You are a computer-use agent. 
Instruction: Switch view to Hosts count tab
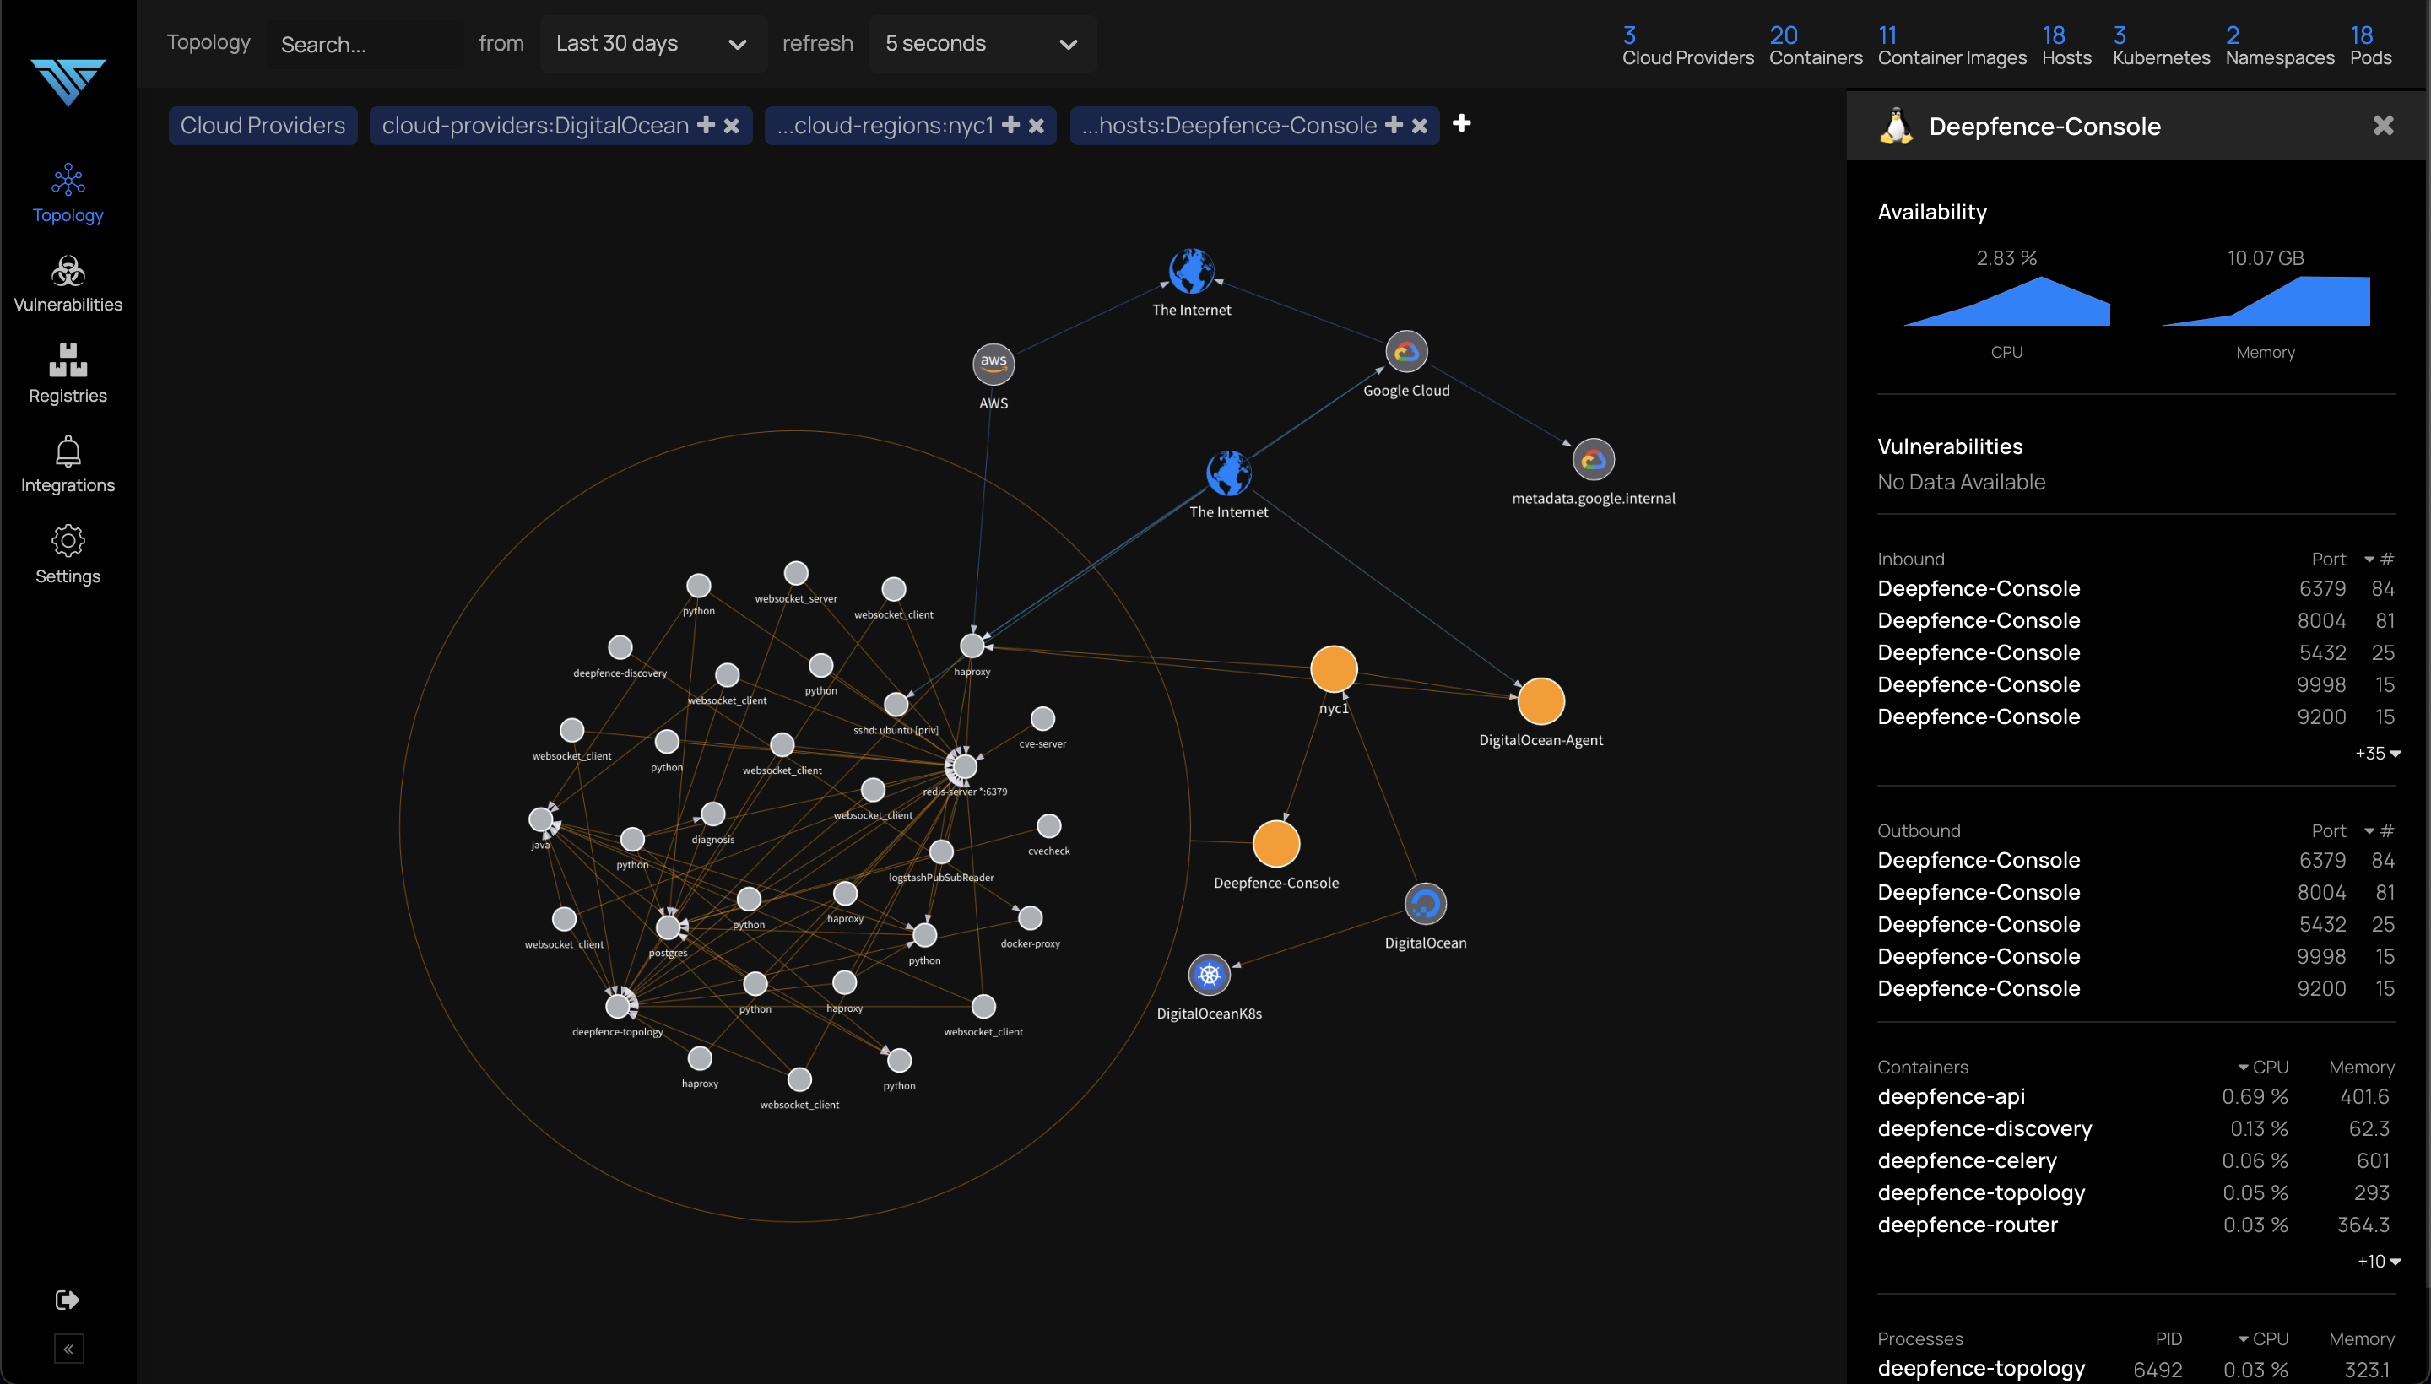click(x=2066, y=46)
